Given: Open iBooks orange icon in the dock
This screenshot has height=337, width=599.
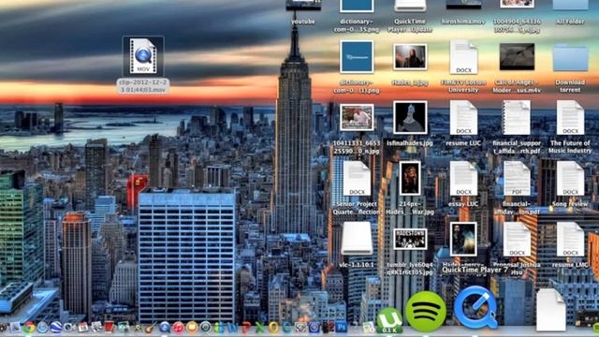Looking at the screenshot, I should coord(192,327).
